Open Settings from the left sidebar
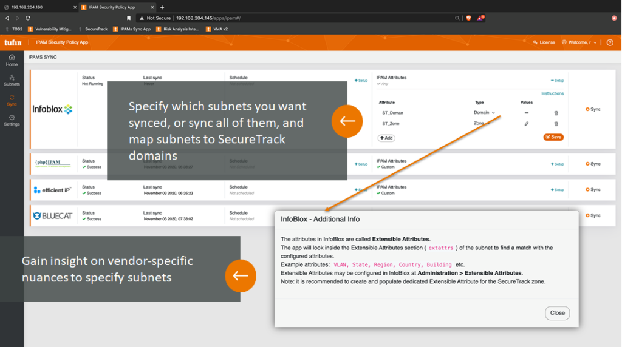 [x=12, y=120]
